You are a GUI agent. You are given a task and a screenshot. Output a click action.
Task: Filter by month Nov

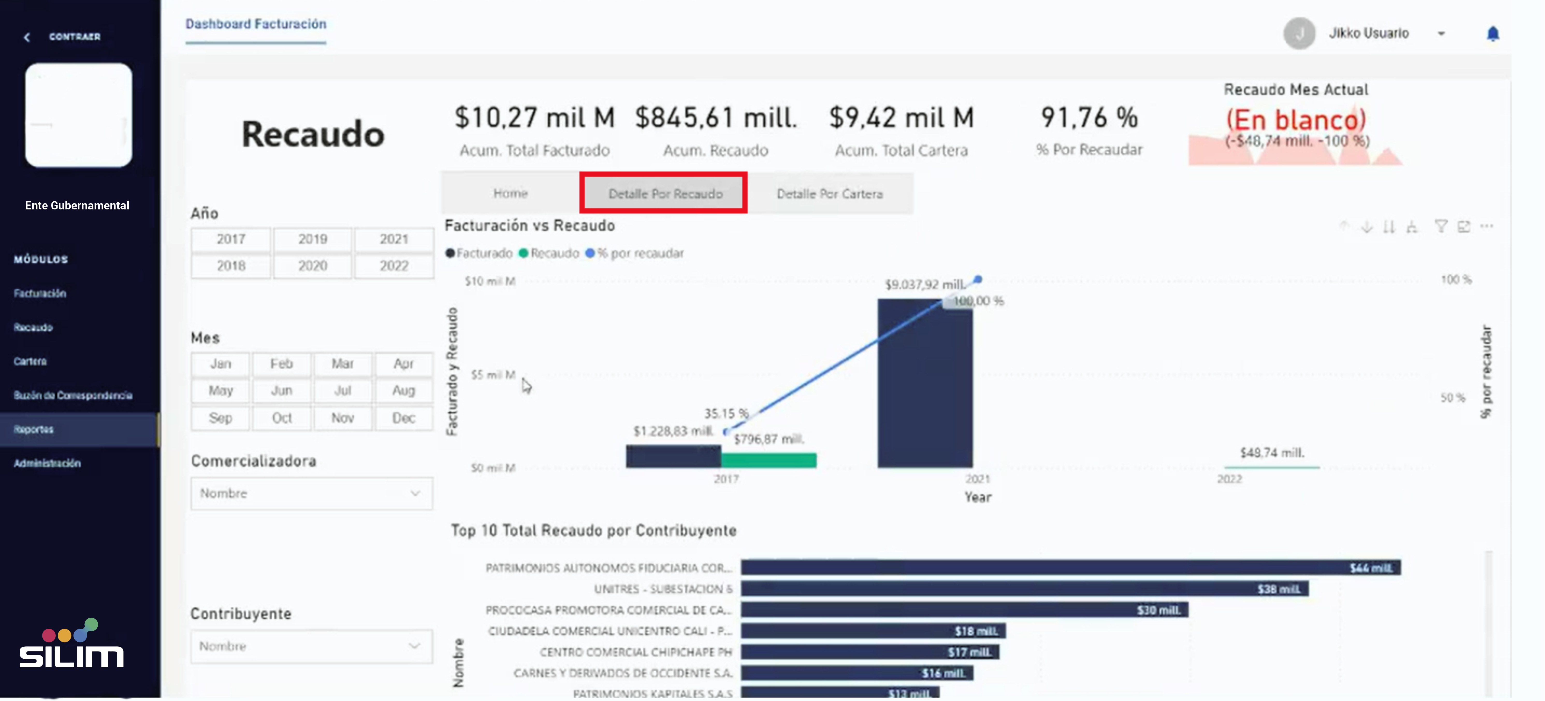(x=343, y=418)
